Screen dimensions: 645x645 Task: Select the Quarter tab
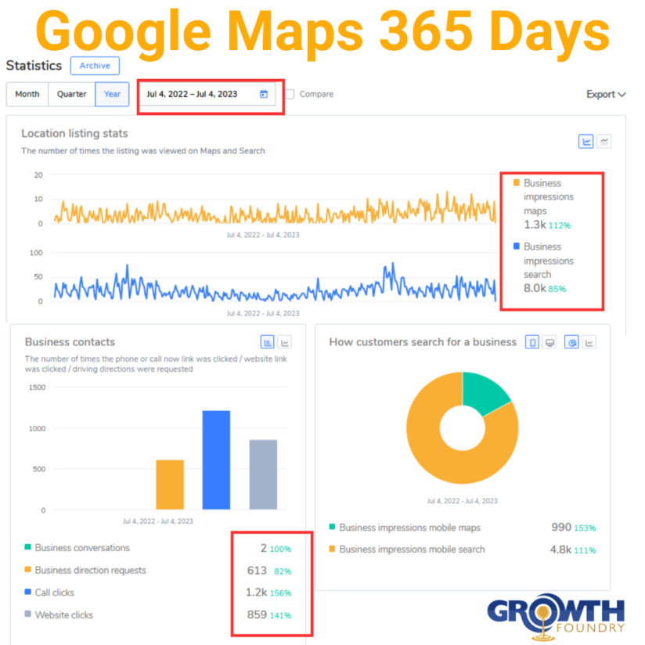[x=70, y=94]
